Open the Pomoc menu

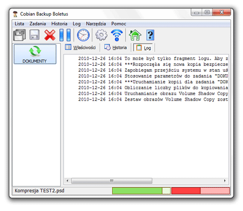pyautogui.click(x=119, y=24)
